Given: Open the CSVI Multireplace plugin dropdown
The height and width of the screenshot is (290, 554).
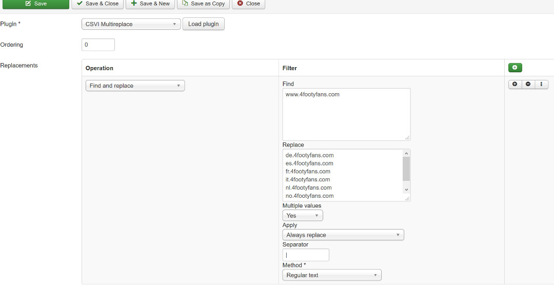Looking at the screenshot, I should point(131,24).
